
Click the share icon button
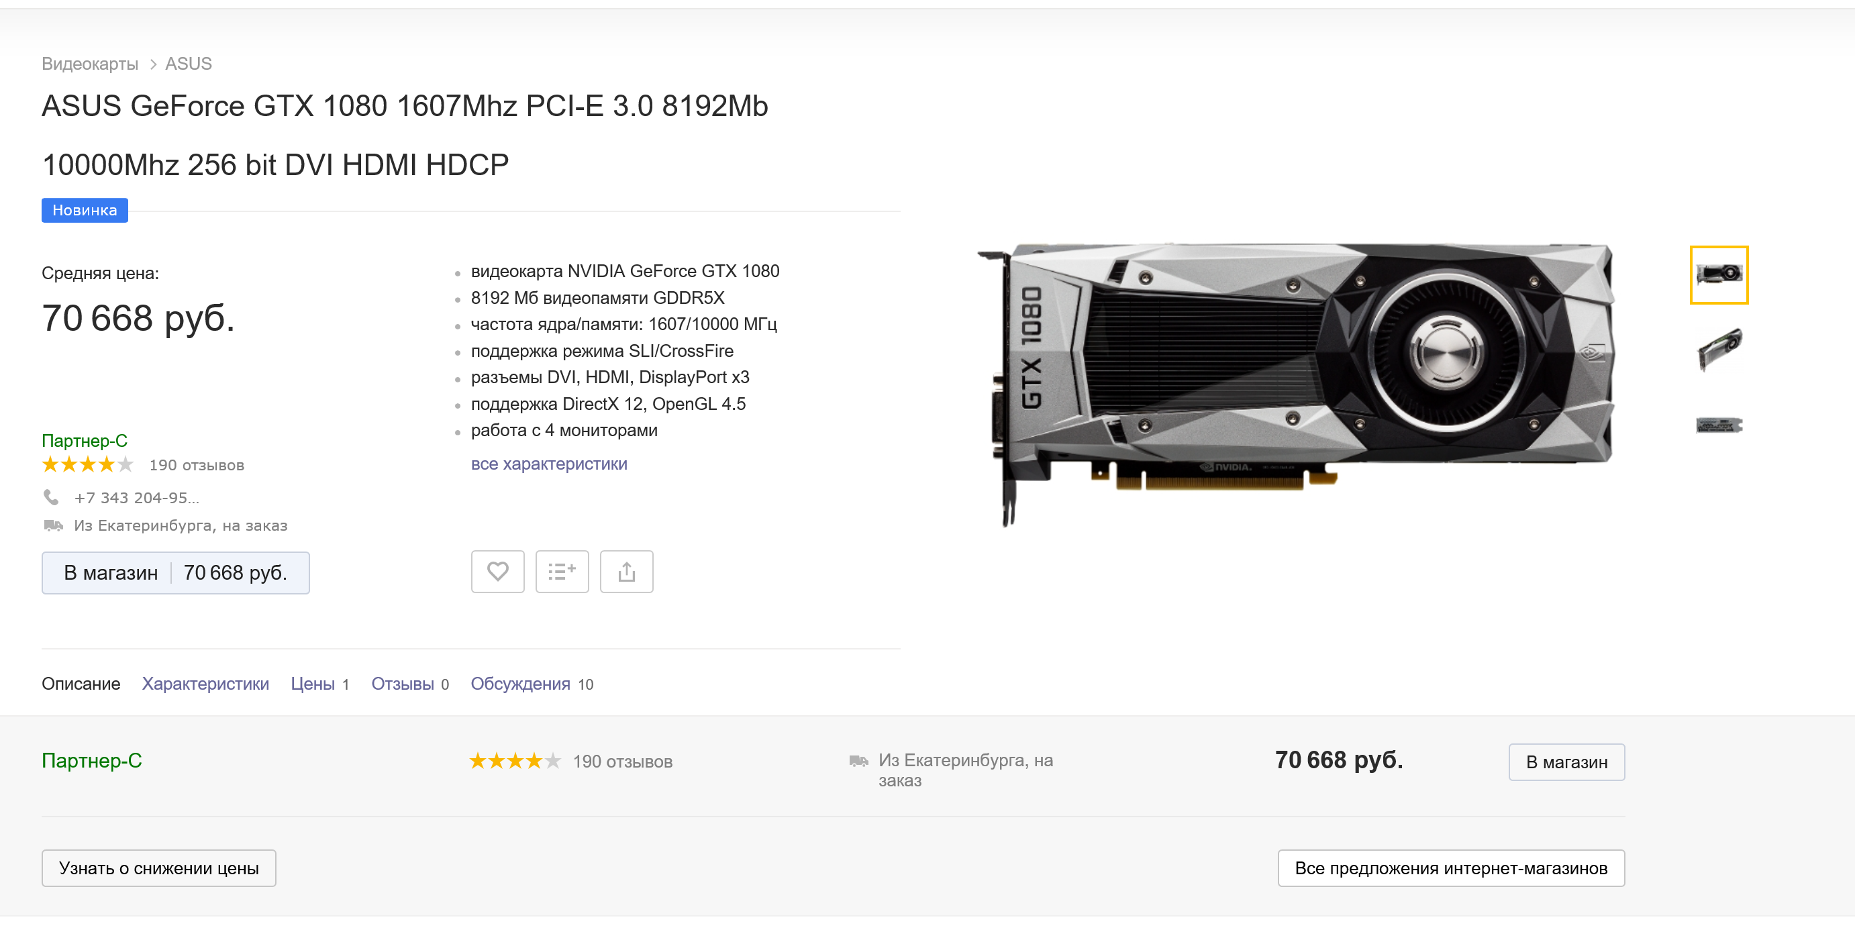click(x=625, y=572)
